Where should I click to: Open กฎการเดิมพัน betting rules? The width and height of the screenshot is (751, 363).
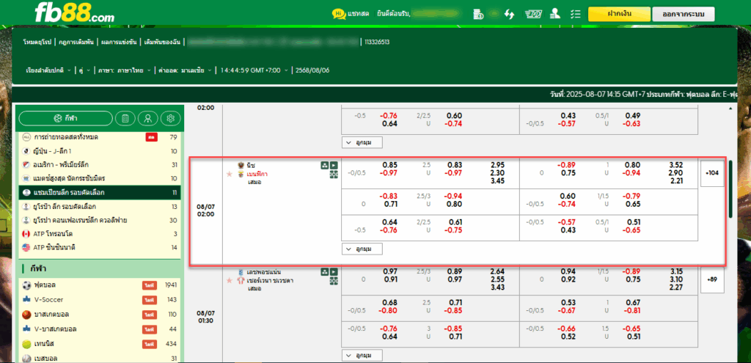pos(76,42)
